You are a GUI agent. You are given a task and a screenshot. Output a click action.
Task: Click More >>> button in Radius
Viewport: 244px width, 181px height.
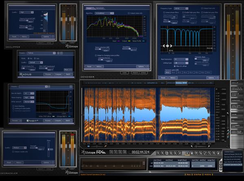pos(68,70)
